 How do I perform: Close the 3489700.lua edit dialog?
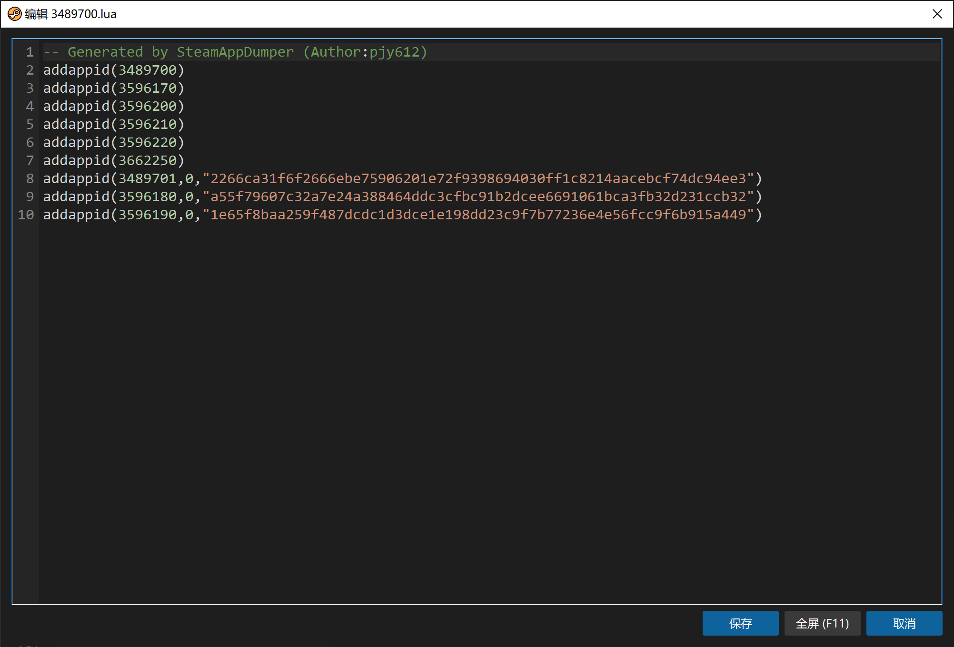937,14
